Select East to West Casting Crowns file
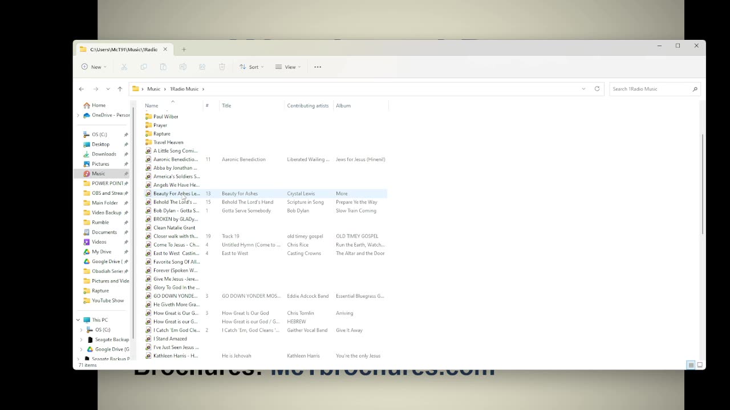Image resolution: width=730 pixels, height=410 pixels. [266, 253]
